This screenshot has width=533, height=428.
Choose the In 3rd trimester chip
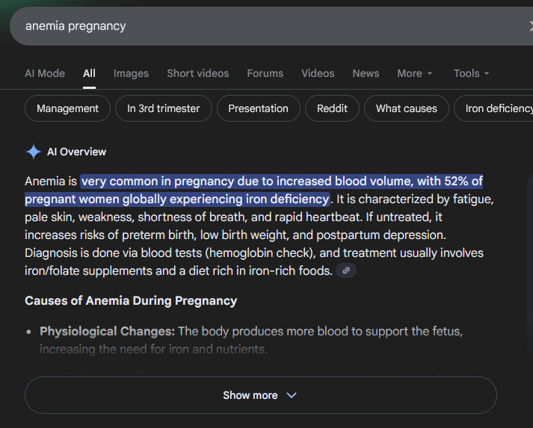tap(164, 108)
